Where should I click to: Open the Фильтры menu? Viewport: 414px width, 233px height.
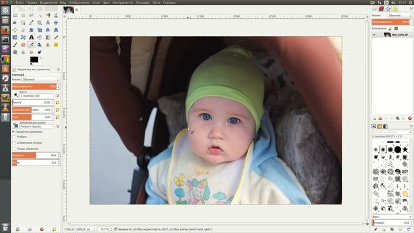pos(142,3)
